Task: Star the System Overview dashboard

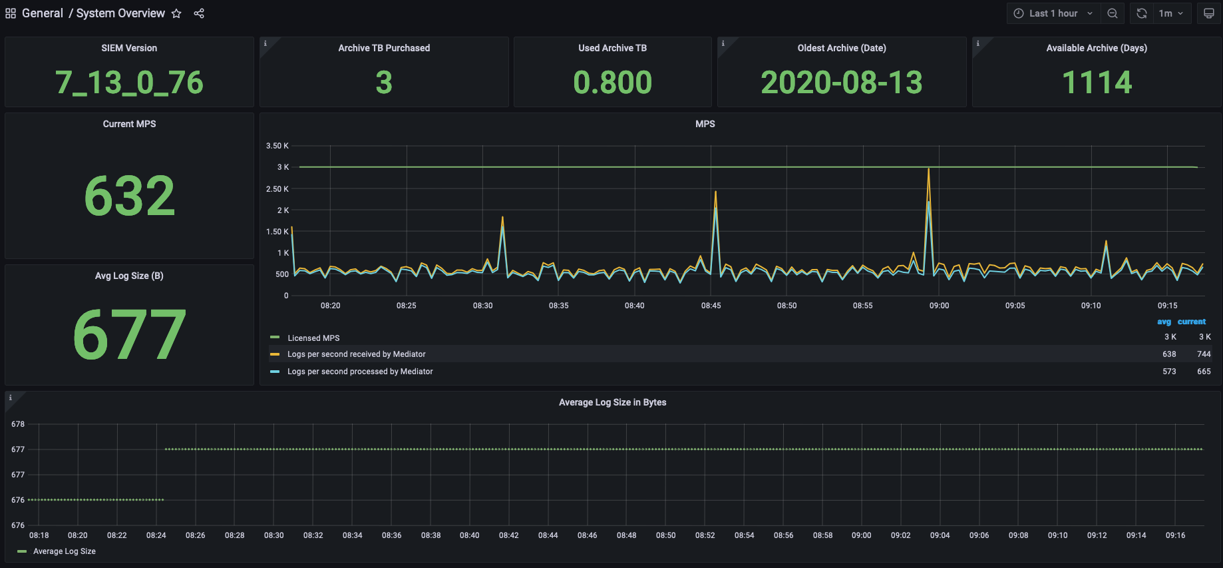Action: pos(176,13)
